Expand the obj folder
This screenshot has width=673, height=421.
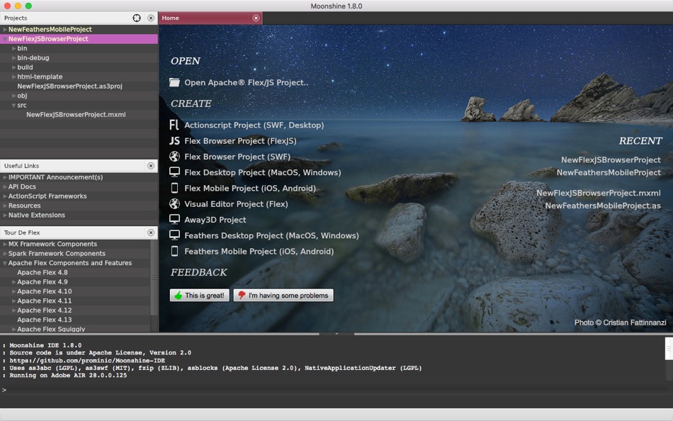13,96
